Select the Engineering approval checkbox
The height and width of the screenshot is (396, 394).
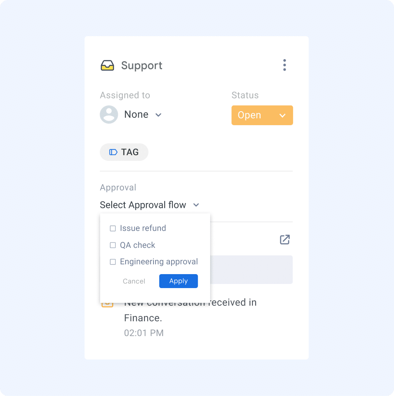click(x=113, y=261)
